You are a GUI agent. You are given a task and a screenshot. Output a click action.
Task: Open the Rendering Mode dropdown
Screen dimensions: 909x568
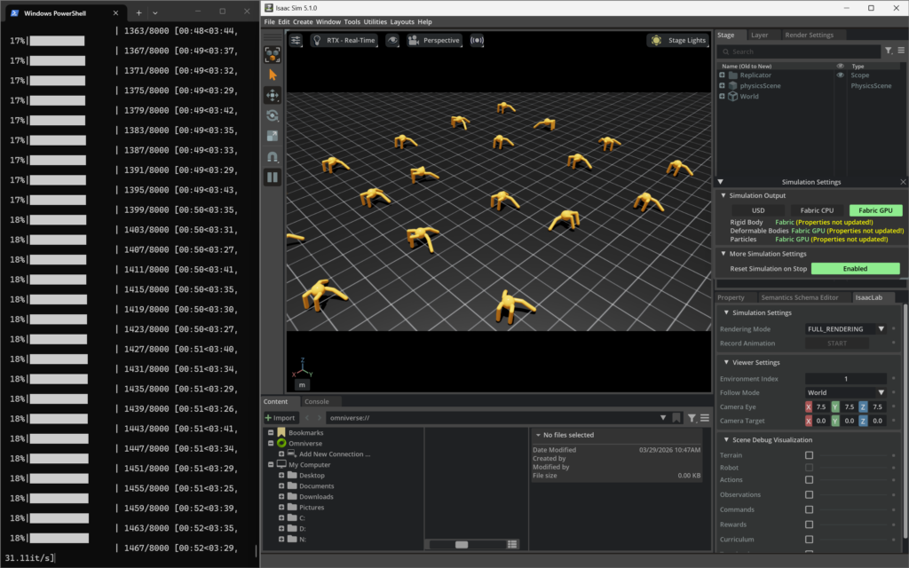(845, 328)
